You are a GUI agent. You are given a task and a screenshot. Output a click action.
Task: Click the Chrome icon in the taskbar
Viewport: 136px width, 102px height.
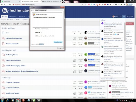pyautogui.click(x=18, y=100)
